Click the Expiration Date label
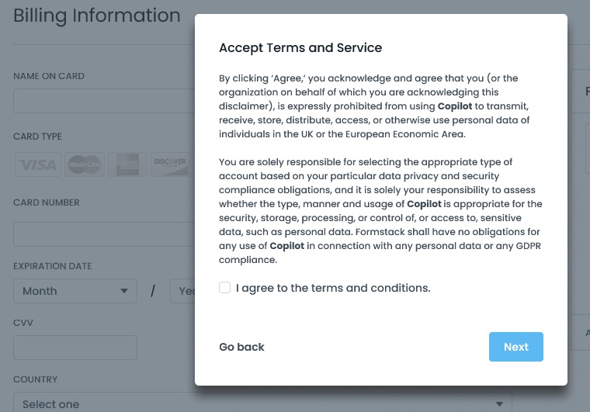590x412 pixels. point(53,266)
